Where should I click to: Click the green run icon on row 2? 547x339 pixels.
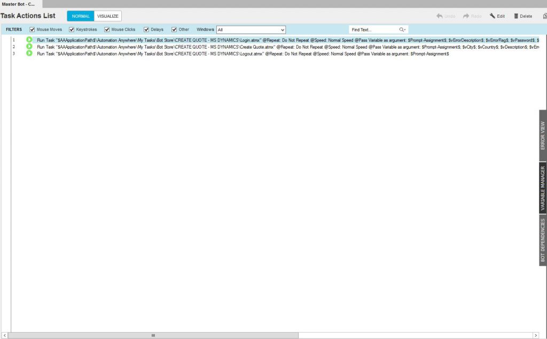[x=29, y=47]
